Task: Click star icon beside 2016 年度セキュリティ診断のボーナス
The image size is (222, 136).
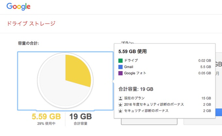Action: (120, 105)
